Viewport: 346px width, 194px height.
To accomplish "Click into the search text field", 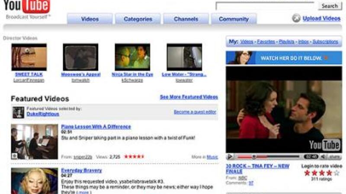I will (x=266, y=6).
